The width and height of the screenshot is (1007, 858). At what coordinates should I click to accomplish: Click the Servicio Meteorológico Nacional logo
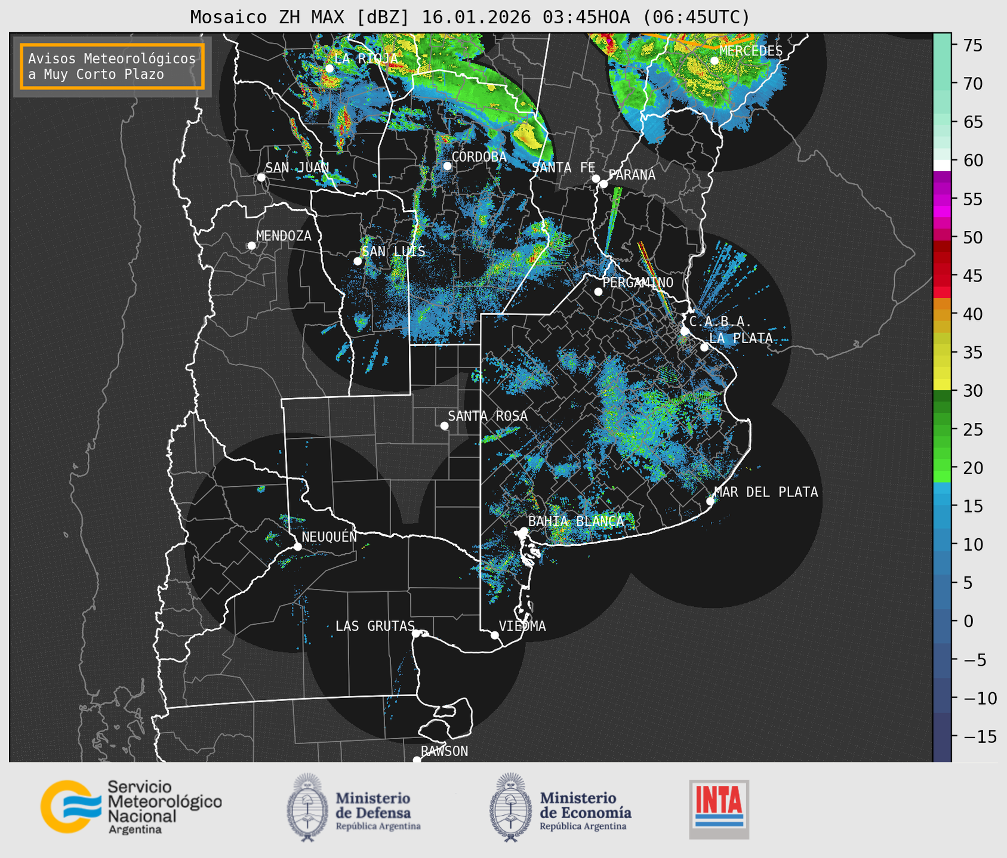point(131,807)
